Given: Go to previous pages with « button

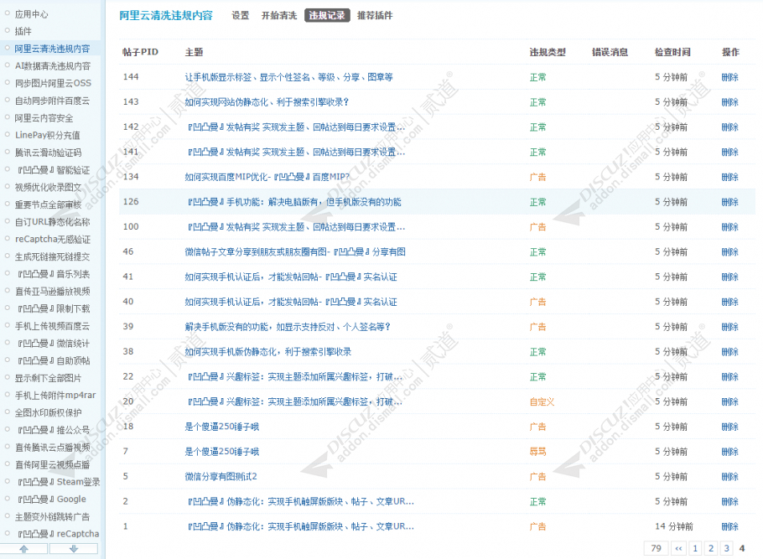Looking at the screenshot, I should click(678, 548).
